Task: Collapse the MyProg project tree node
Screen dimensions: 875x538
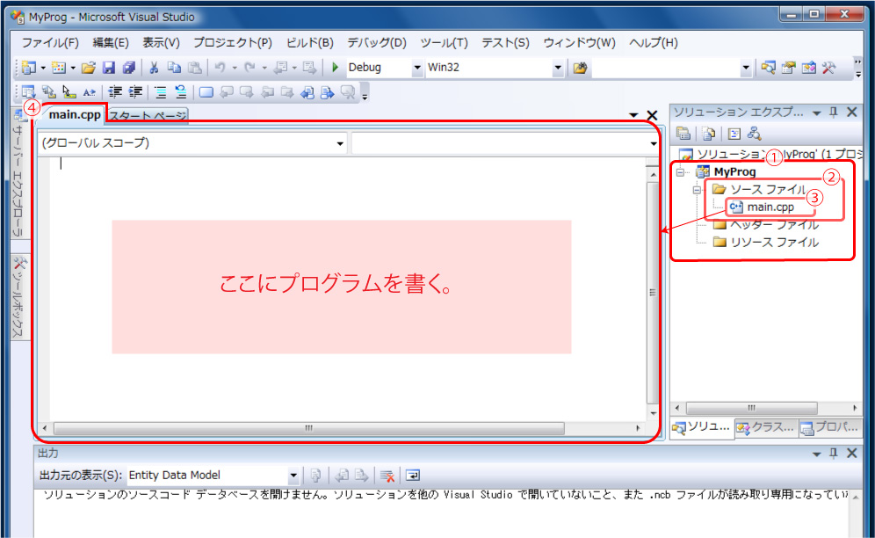Action: pos(680,172)
